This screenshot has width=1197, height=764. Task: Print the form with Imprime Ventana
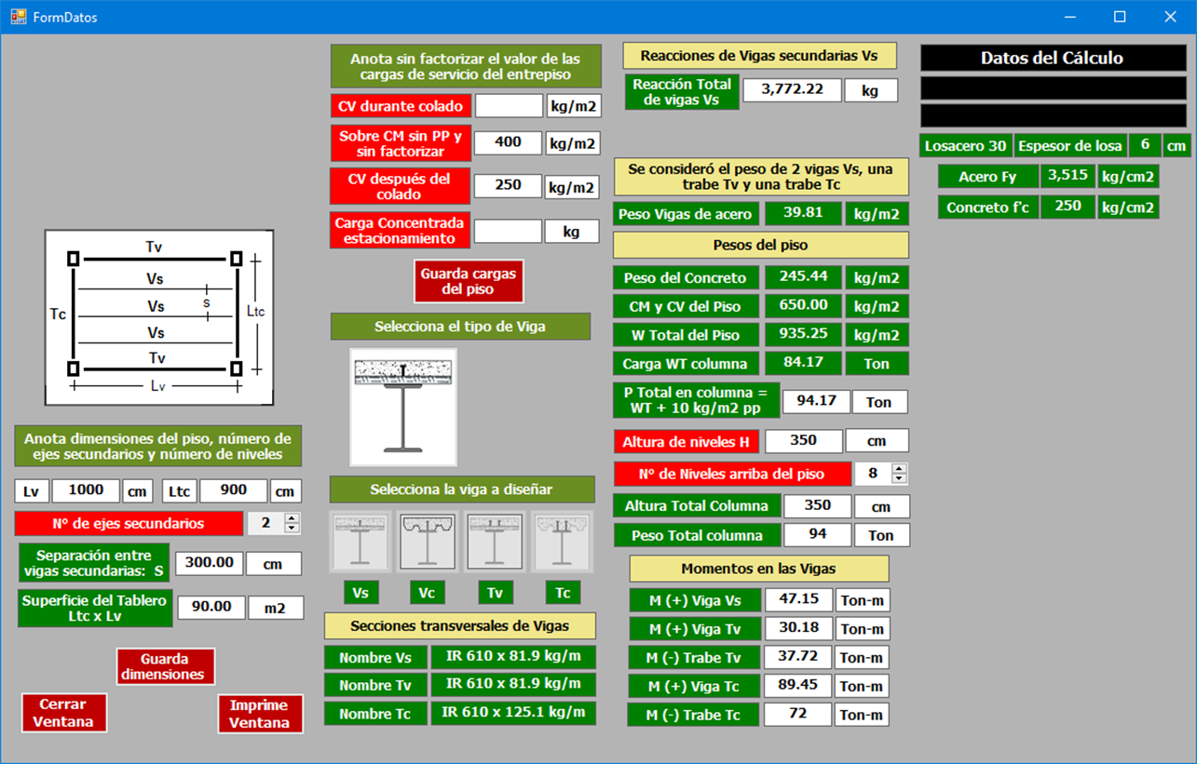[260, 714]
